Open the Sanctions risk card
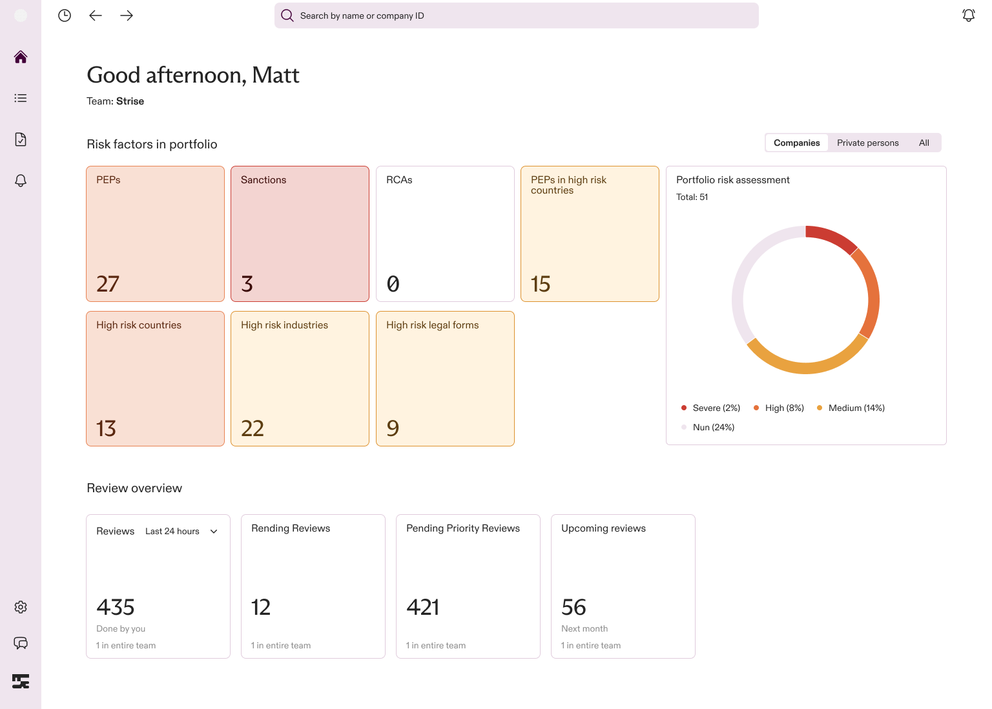Viewport: 992px width, 709px height. (300, 234)
